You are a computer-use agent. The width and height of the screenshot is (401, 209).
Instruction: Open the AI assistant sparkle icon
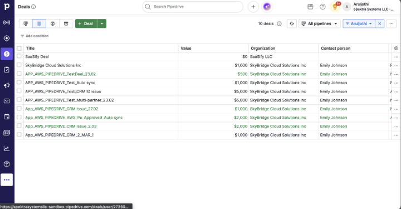267,7
